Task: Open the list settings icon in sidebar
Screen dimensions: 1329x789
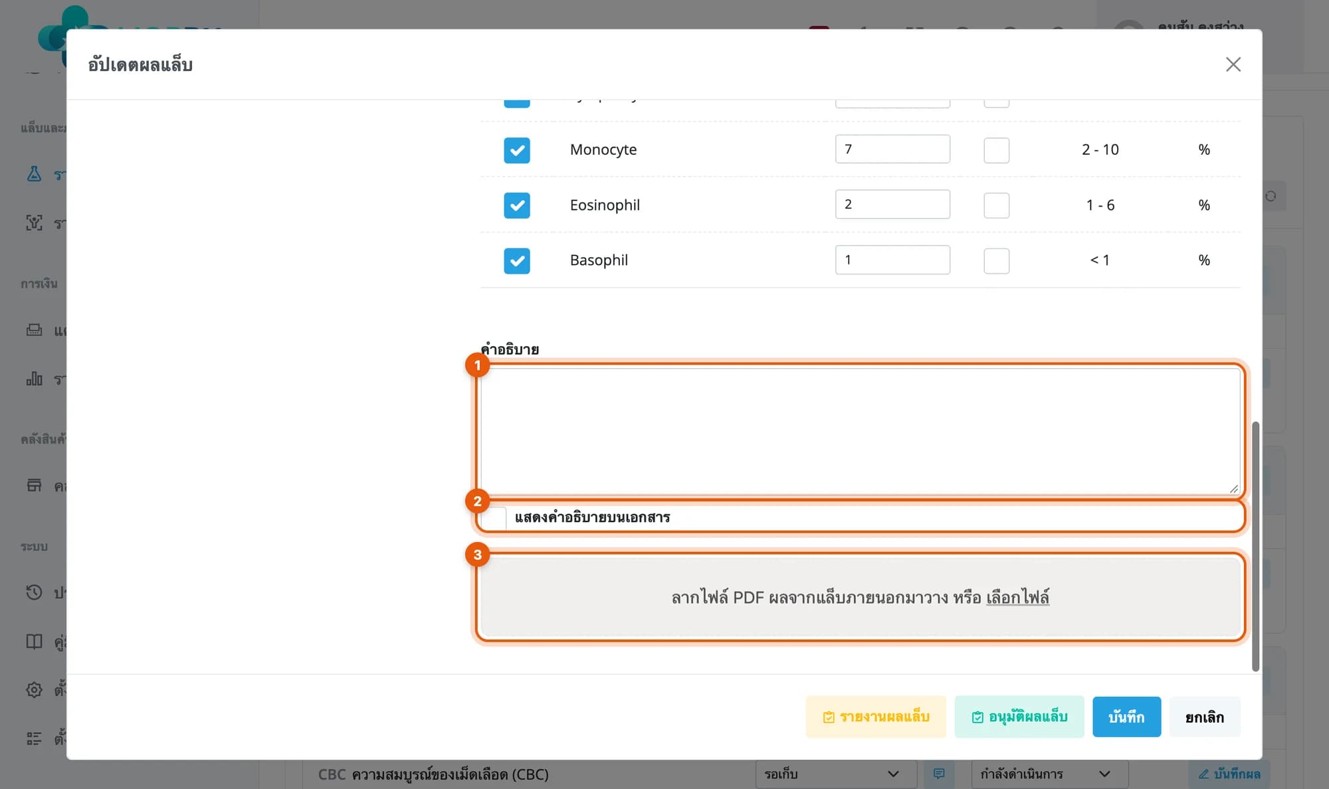Action: tap(34, 739)
